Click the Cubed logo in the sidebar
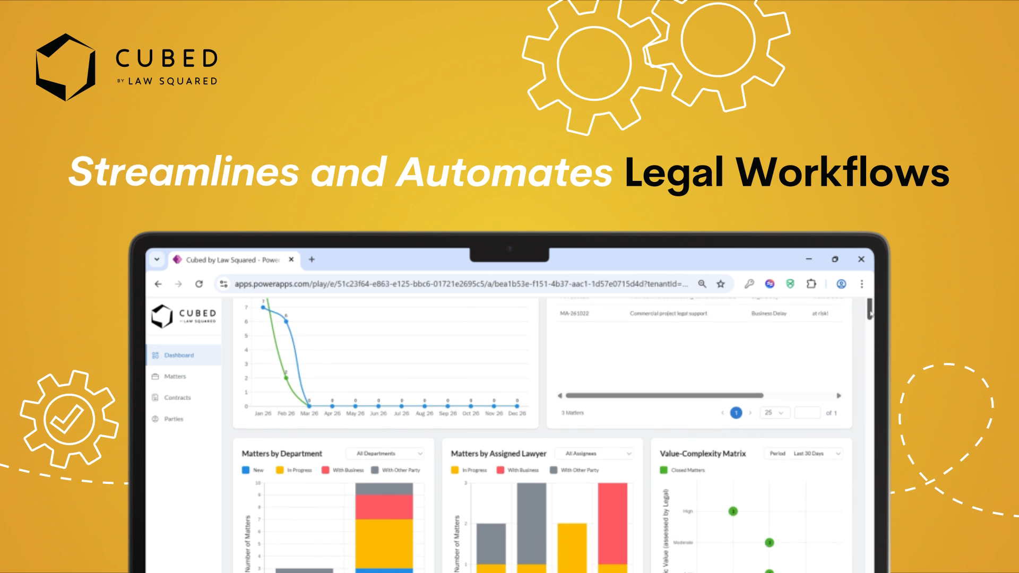1019x573 pixels. (184, 316)
